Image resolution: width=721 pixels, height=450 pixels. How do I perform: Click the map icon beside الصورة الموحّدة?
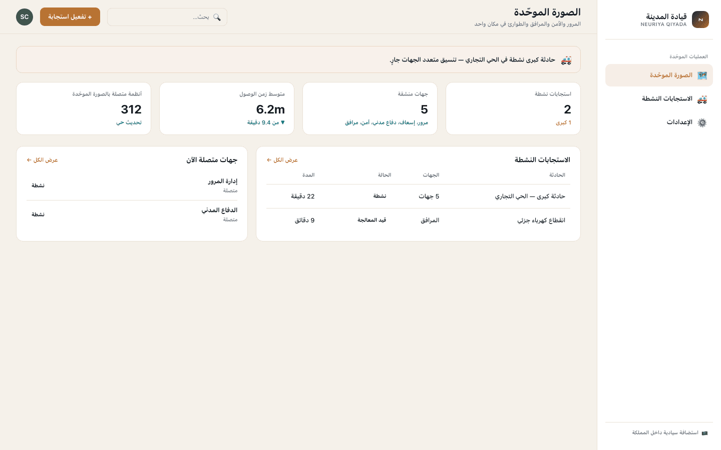pyautogui.click(x=702, y=75)
